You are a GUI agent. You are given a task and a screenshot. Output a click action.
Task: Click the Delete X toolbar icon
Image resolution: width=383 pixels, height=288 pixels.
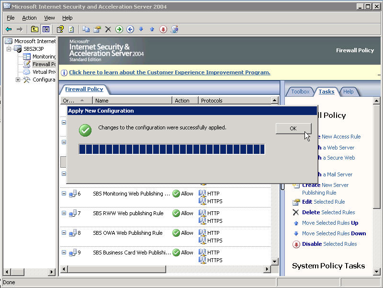point(108,29)
